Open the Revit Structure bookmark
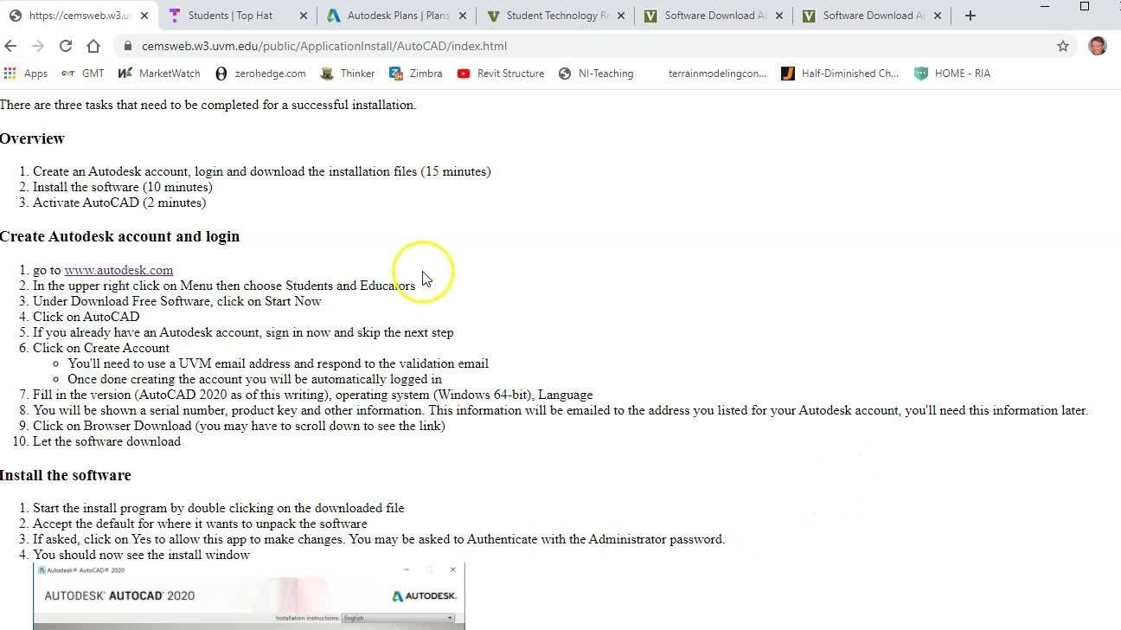The width and height of the screenshot is (1121, 630). point(501,74)
